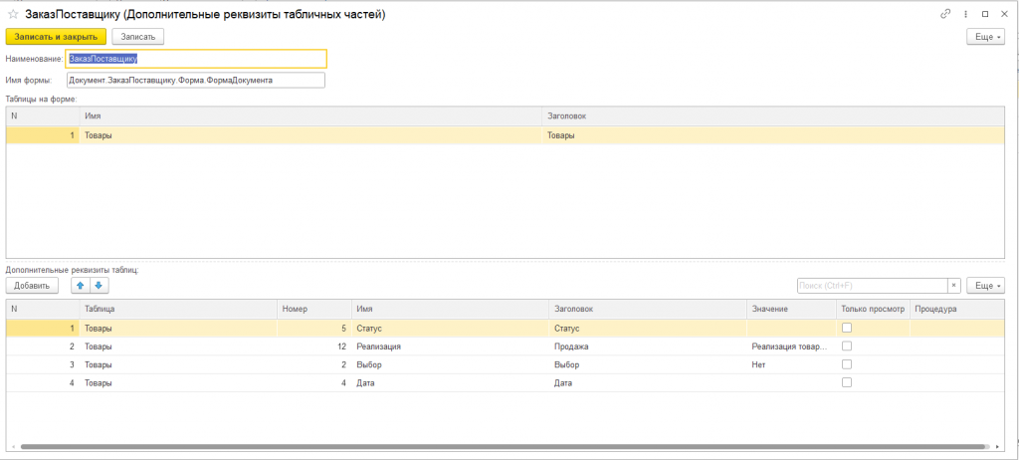Click Дата header cell in Заголовок column
Viewport: 1019px width, 460px height.
[x=648, y=383]
